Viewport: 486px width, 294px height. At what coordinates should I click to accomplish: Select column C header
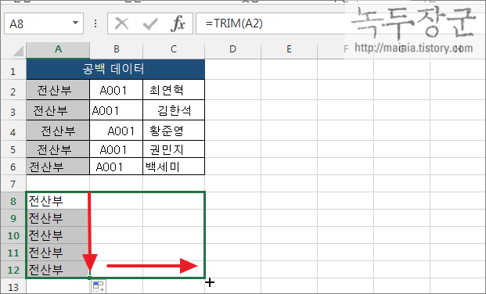[x=174, y=49]
